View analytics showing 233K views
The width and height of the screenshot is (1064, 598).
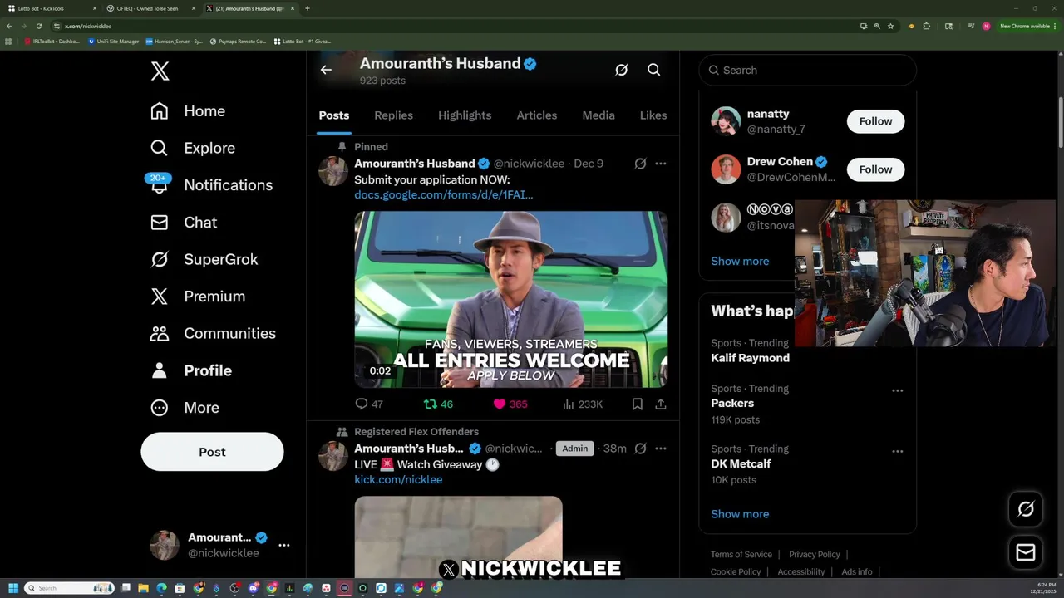582,404
